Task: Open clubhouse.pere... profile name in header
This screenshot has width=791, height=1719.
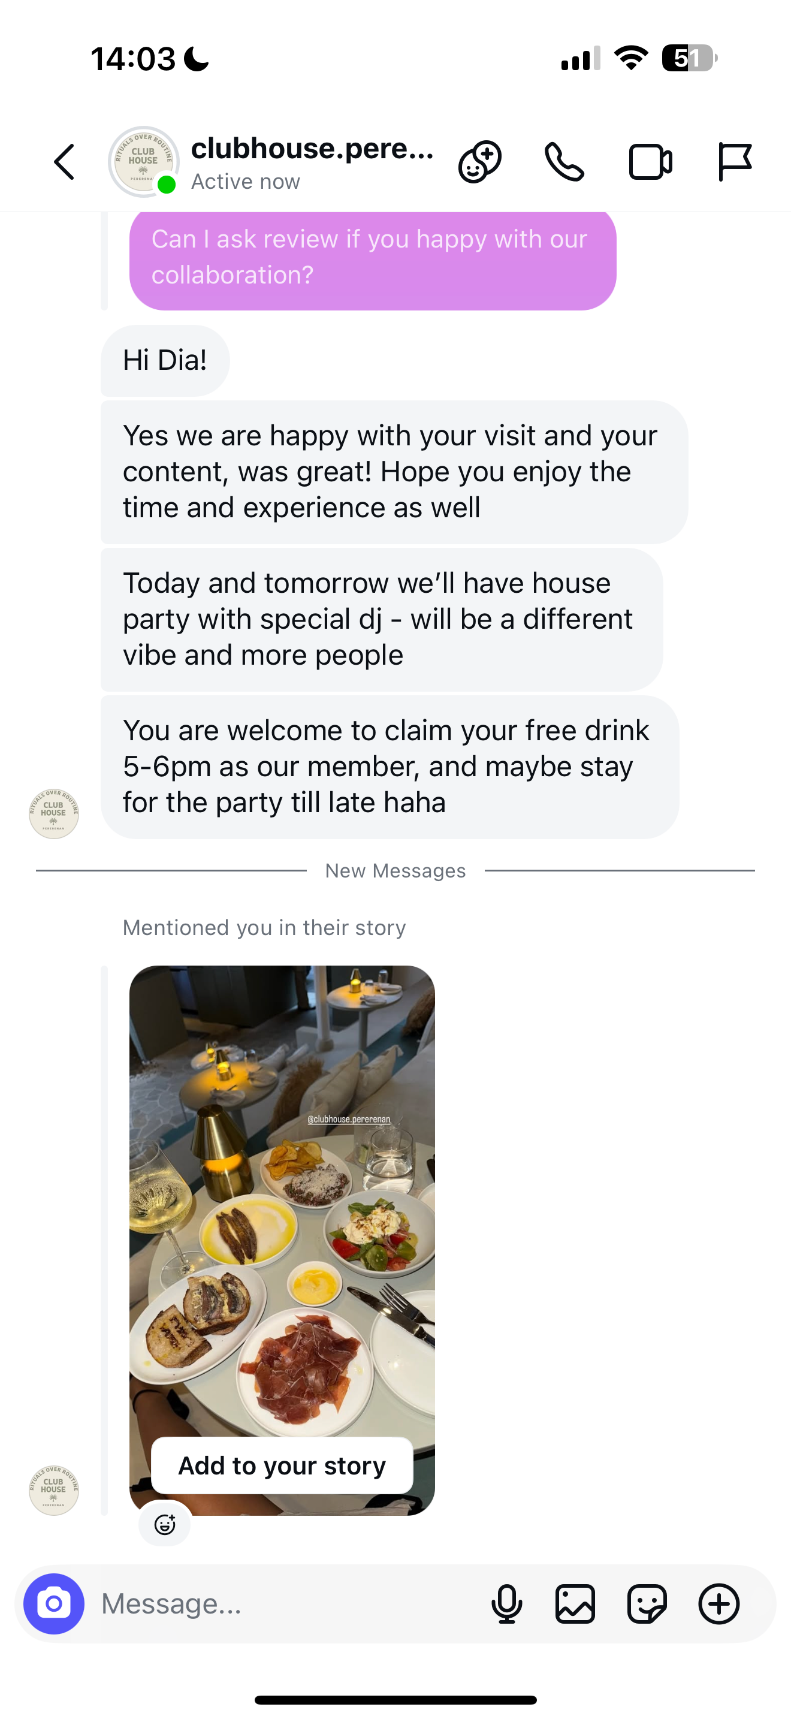Action: [x=312, y=149]
